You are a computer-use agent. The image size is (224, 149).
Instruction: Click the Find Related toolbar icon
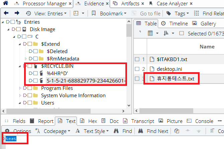point(197,13)
